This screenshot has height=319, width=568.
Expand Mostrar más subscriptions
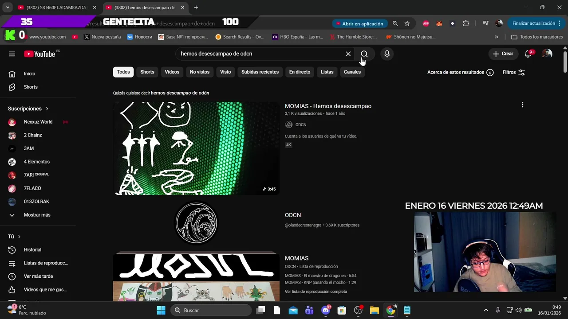(38, 215)
